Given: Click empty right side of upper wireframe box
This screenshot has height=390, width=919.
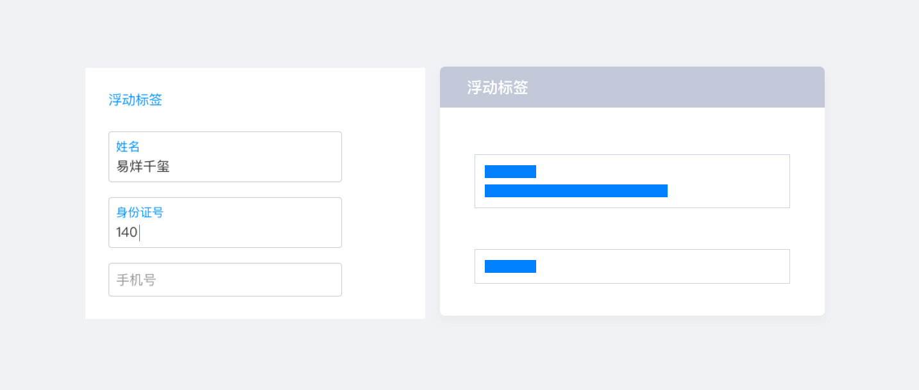Looking at the screenshot, I should [731, 181].
